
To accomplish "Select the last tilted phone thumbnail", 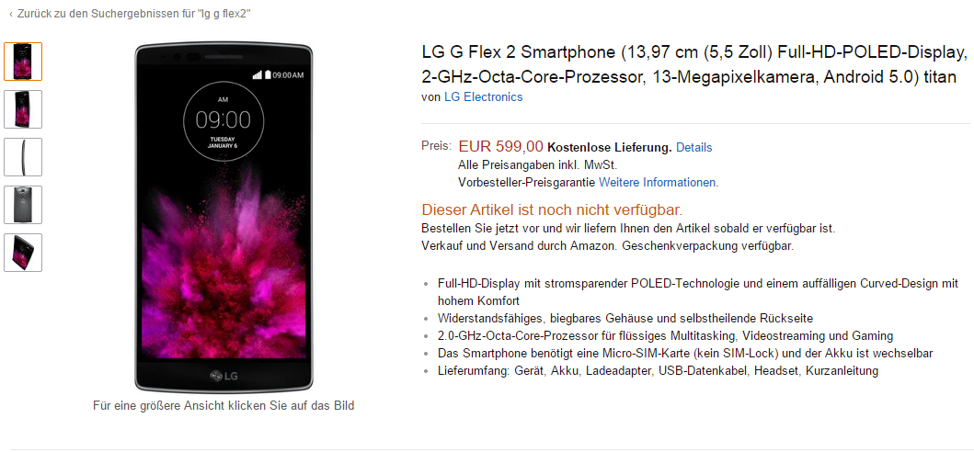I will tap(23, 253).
